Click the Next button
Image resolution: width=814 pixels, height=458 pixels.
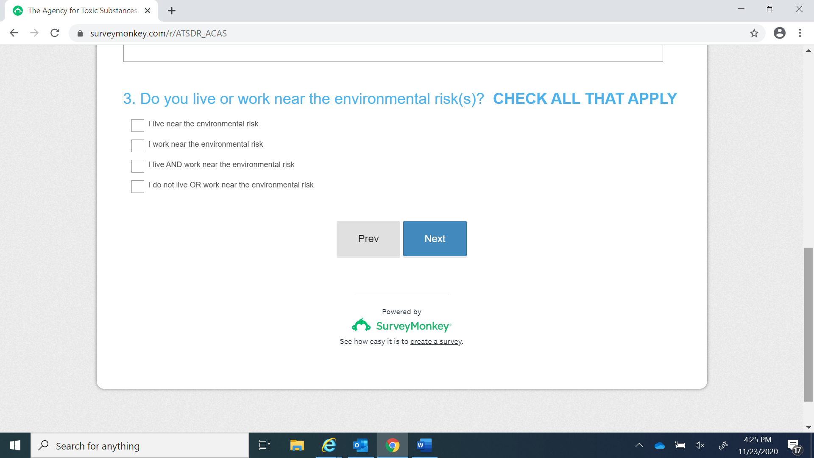435,238
